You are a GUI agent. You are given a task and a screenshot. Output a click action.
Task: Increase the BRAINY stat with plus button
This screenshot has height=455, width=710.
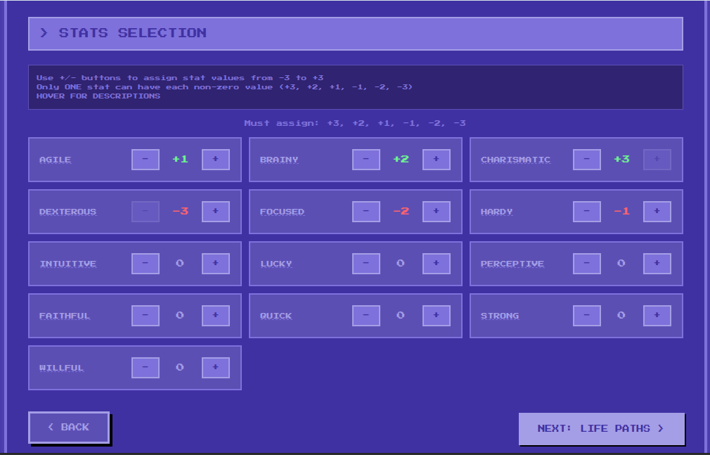(436, 160)
